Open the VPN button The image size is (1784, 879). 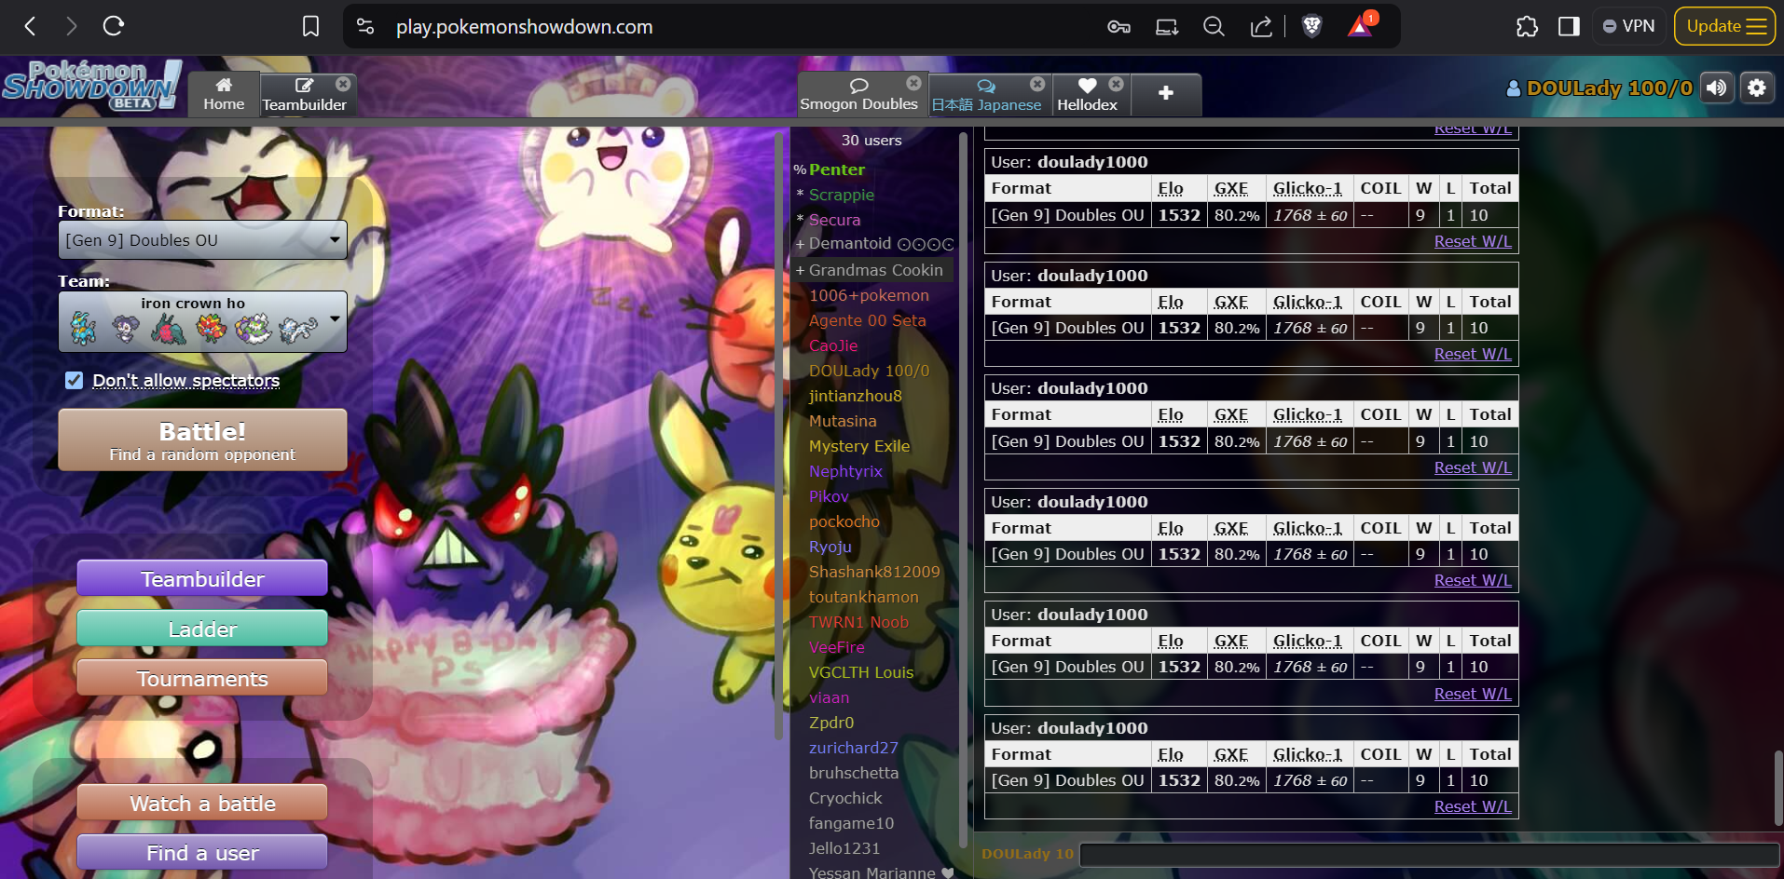(1628, 26)
